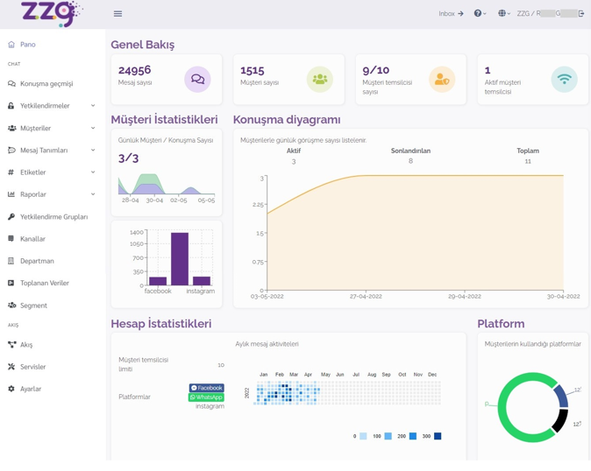Viewport: 591px width, 471px height.
Task: Expand the Yetkilendirmeler chevron
Action: (93, 106)
